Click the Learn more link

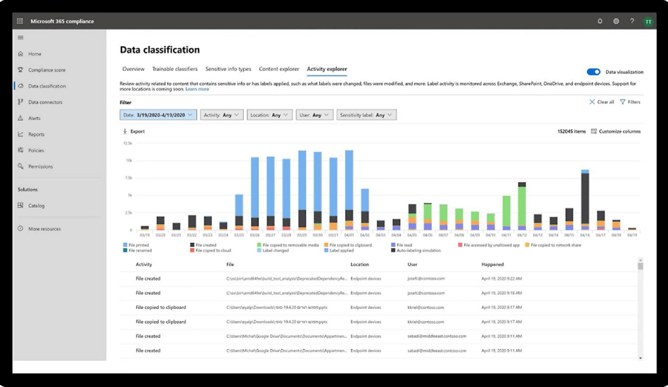coord(197,89)
